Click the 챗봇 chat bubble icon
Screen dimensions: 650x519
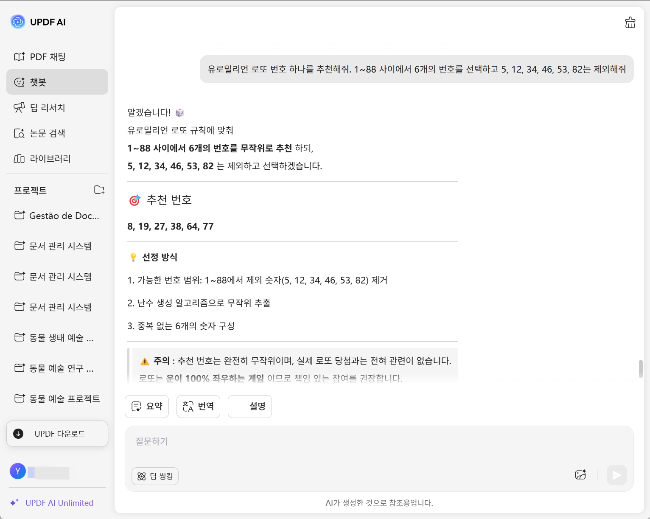[20, 82]
